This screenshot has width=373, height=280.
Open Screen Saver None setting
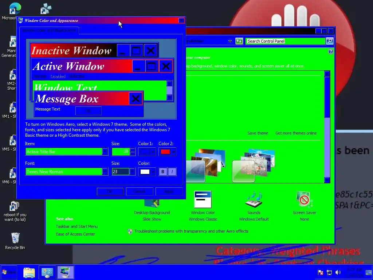(x=305, y=206)
